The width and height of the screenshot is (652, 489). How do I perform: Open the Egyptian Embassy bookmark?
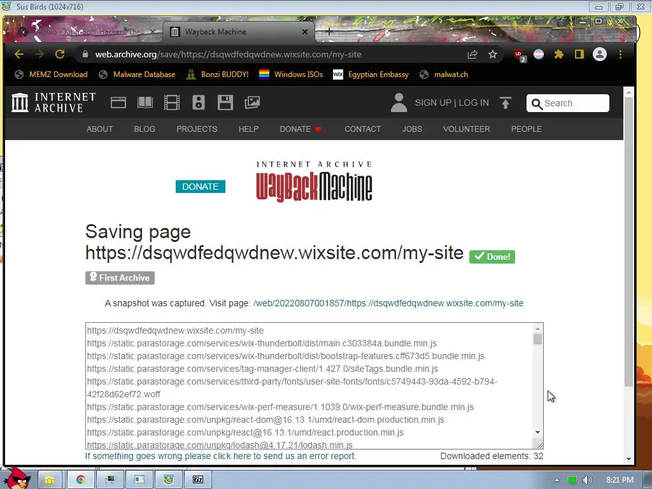(371, 74)
